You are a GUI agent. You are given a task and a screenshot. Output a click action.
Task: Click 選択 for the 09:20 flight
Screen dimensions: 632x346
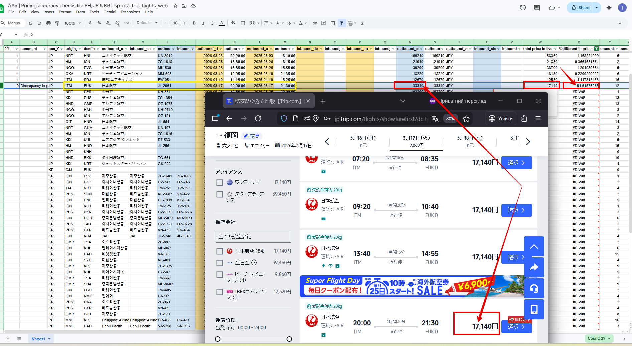click(x=516, y=210)
